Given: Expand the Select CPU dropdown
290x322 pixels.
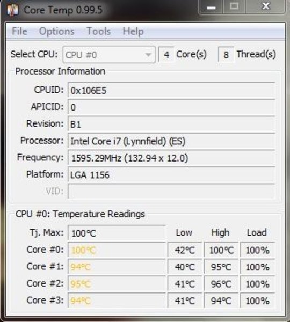Looking at the screenshot, I should click(109, 55).
